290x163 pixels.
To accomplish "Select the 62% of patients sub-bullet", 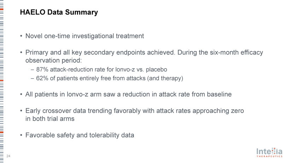I will coord(110,78).
